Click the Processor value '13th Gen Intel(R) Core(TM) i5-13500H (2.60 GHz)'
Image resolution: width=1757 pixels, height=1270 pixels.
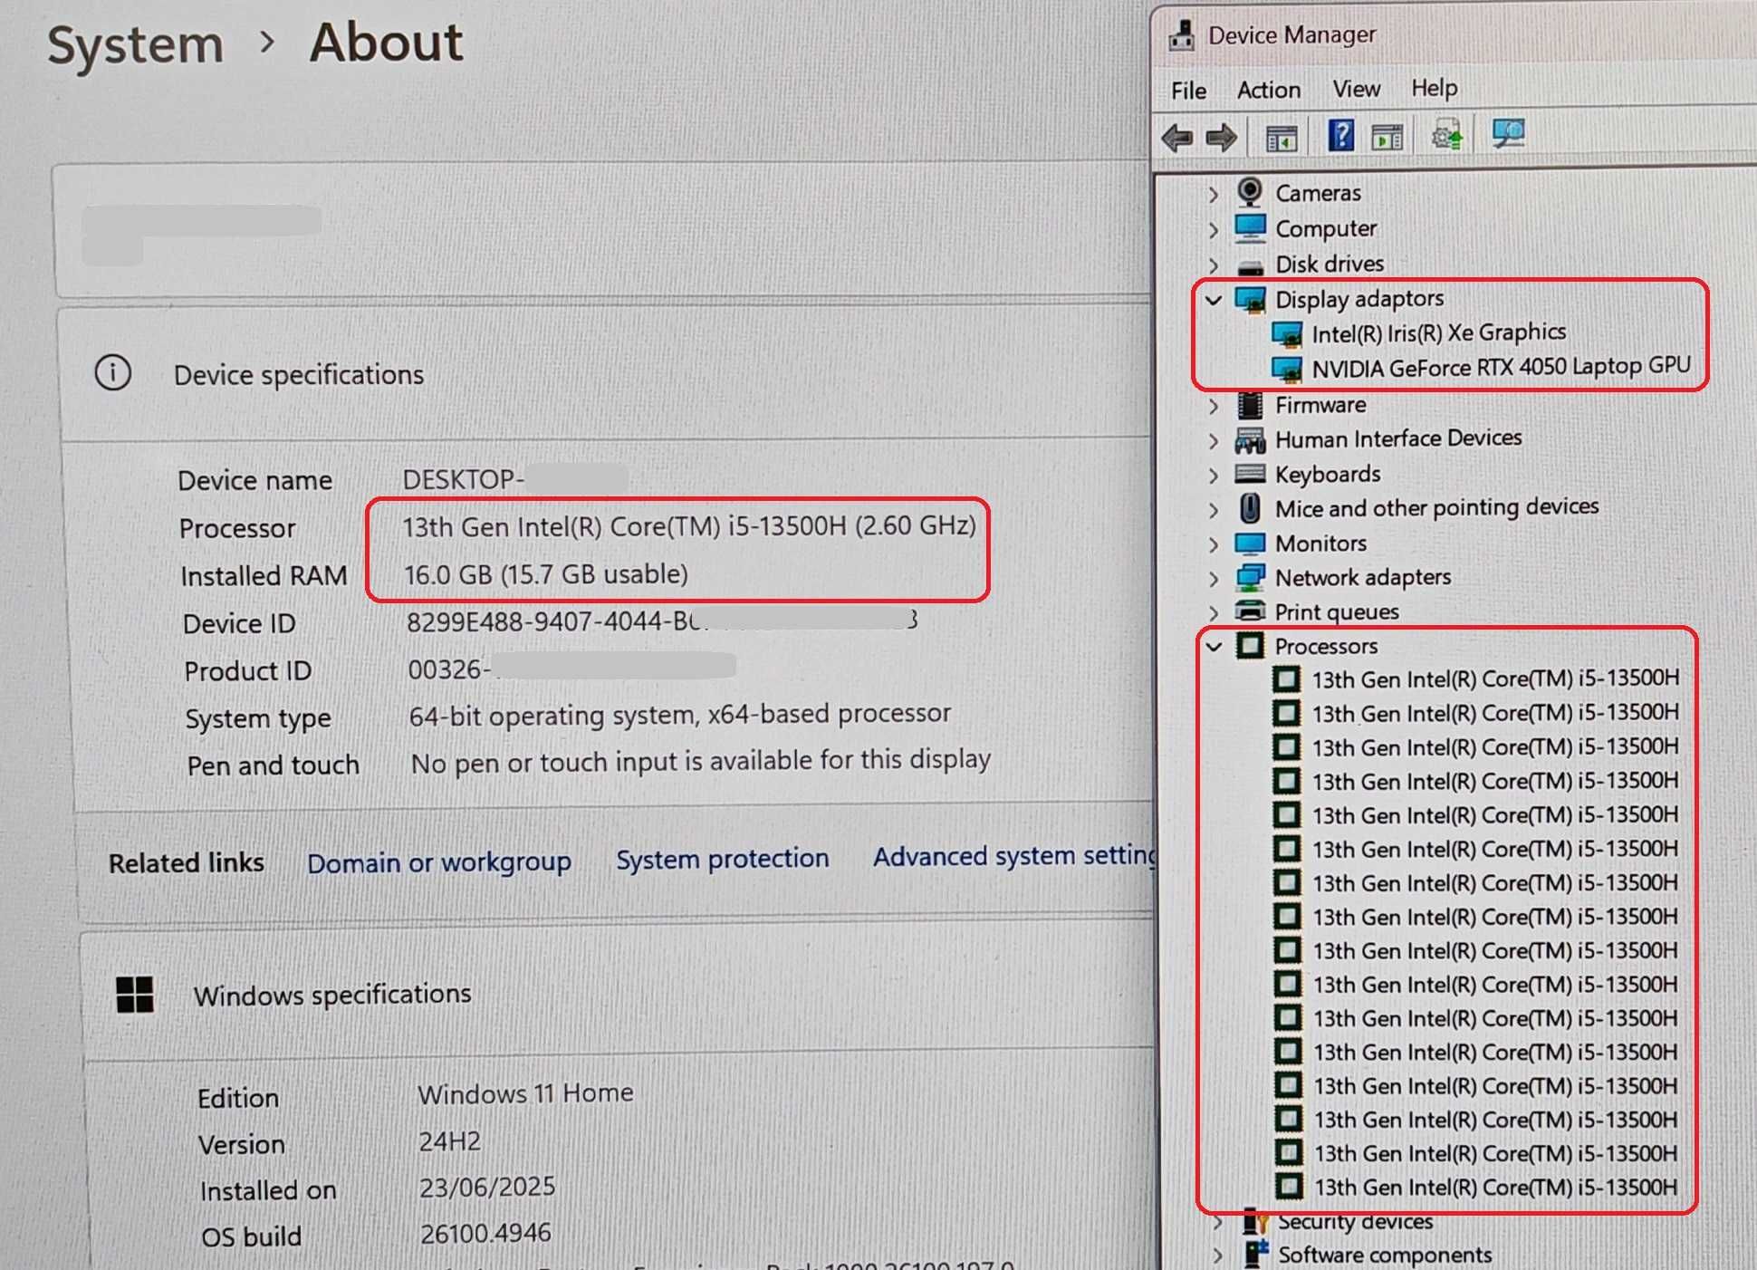click(x=689, y=526)
